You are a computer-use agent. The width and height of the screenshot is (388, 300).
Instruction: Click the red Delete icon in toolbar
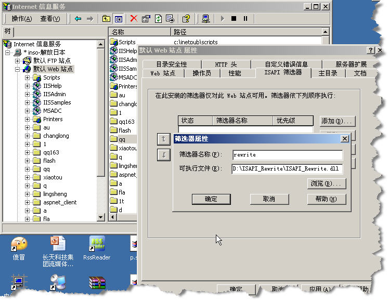134,19
